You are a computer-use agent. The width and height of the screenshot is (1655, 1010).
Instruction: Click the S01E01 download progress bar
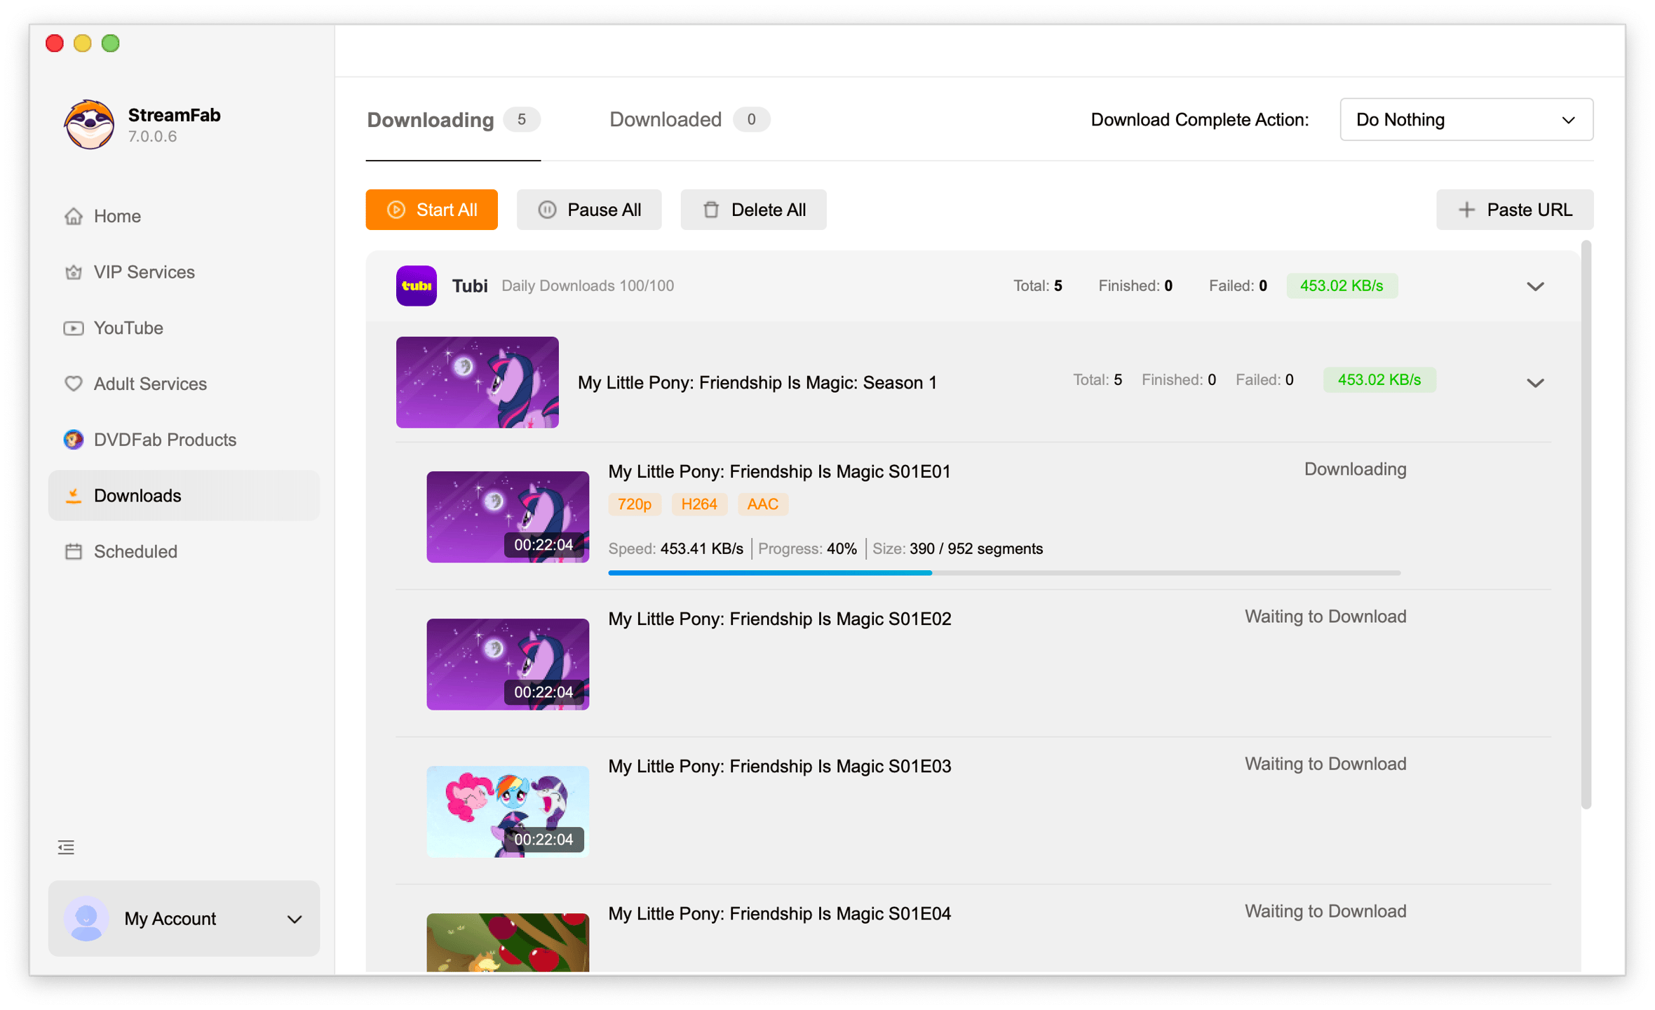coord(1004,573)
